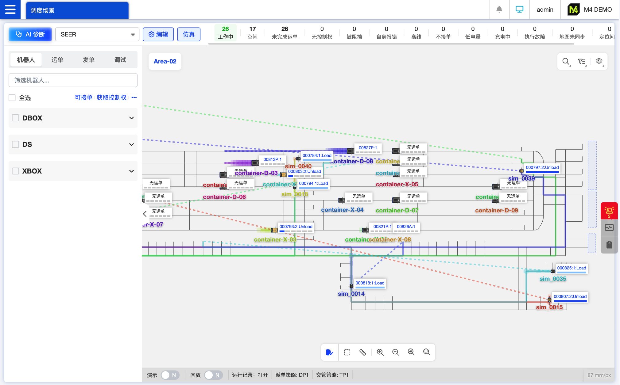Viewport: 620px width, 385px height.
Task: Toggle map visibility eye icon
Action: [599, 61]
